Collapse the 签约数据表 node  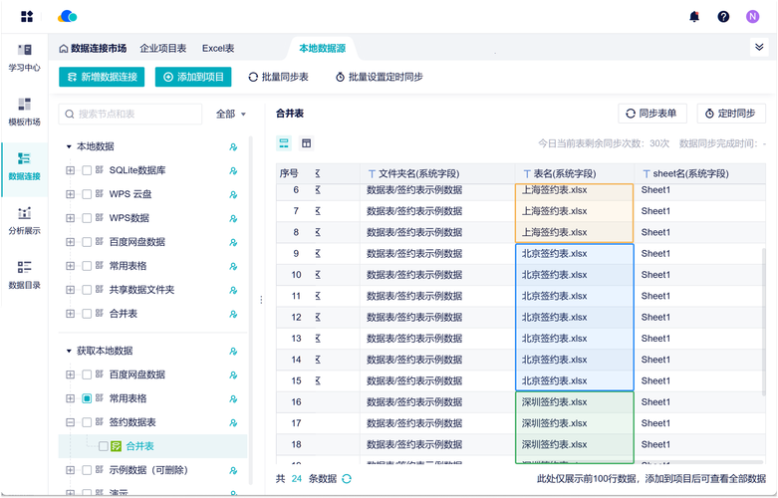[x=71, y=422]
